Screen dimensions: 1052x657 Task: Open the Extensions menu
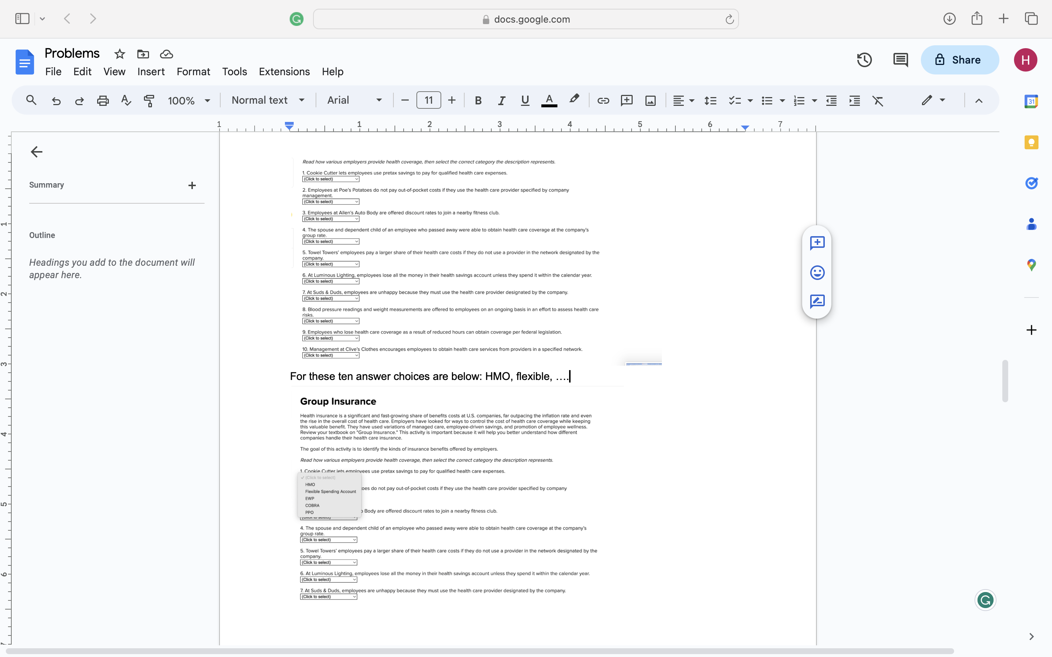click(284, 71)
